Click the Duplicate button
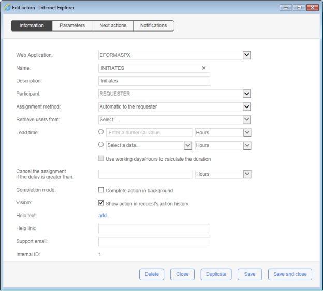The height and width of the screenshot is (291, 323). (216, 274)
